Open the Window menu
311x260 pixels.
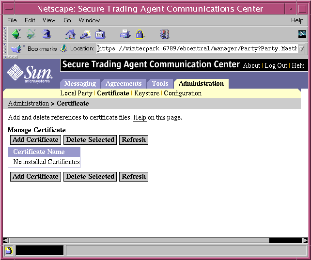(x=89, y=20)
